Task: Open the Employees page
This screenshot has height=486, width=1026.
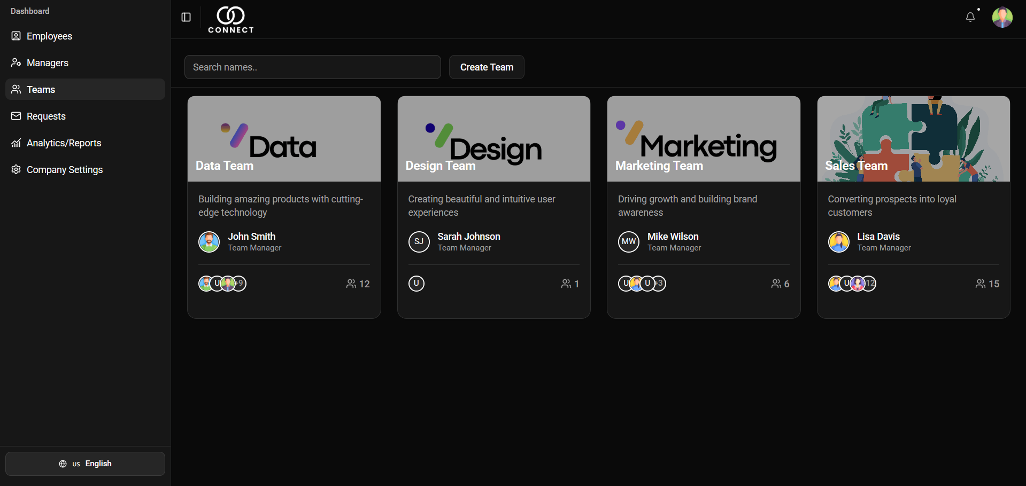Action: tap(49, 36)
